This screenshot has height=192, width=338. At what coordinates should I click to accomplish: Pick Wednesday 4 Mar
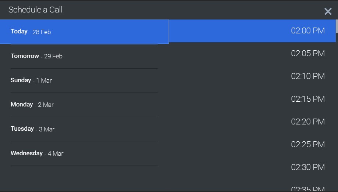(x=84, y=153)
